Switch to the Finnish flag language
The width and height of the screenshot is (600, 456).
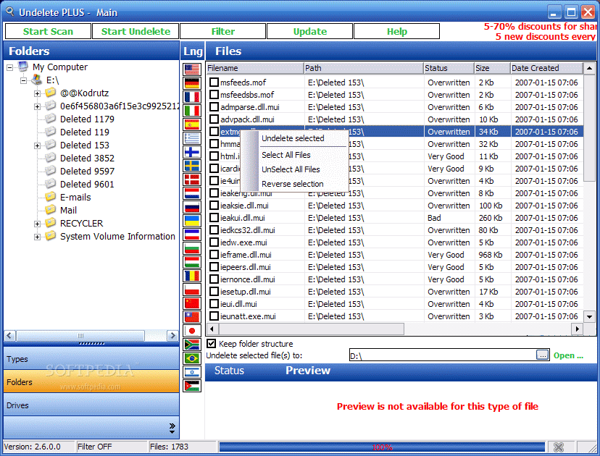click(x=192, y=152)
